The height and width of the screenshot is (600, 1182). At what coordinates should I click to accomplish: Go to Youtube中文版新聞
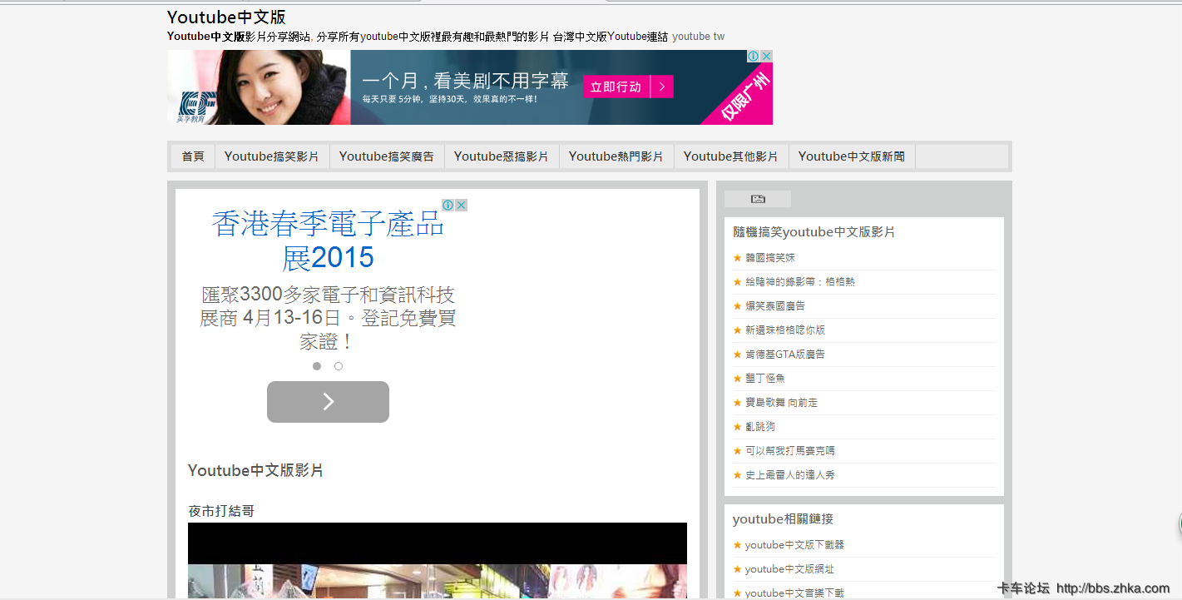tap(852, 156)
